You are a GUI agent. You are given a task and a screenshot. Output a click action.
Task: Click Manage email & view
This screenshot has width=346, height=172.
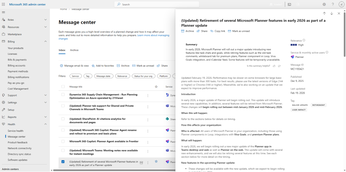click(x=74, y=66)
